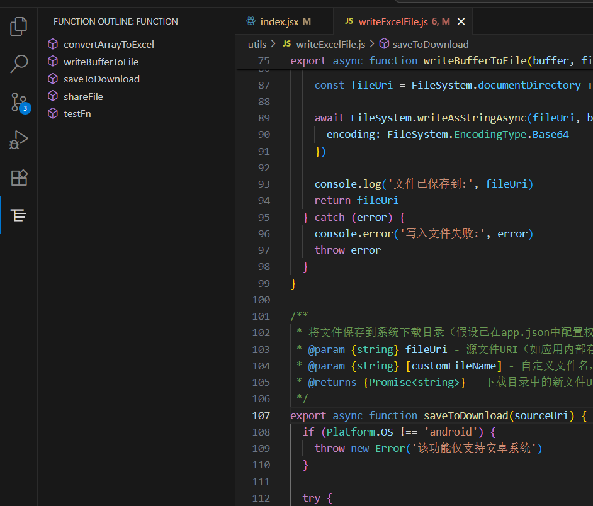Click line number 107 in the gutter
593x506 pixels.
[261, 415]
